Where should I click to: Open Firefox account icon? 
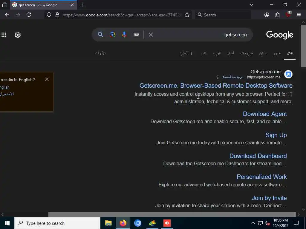pyautogui.click(x=267, y=15)
